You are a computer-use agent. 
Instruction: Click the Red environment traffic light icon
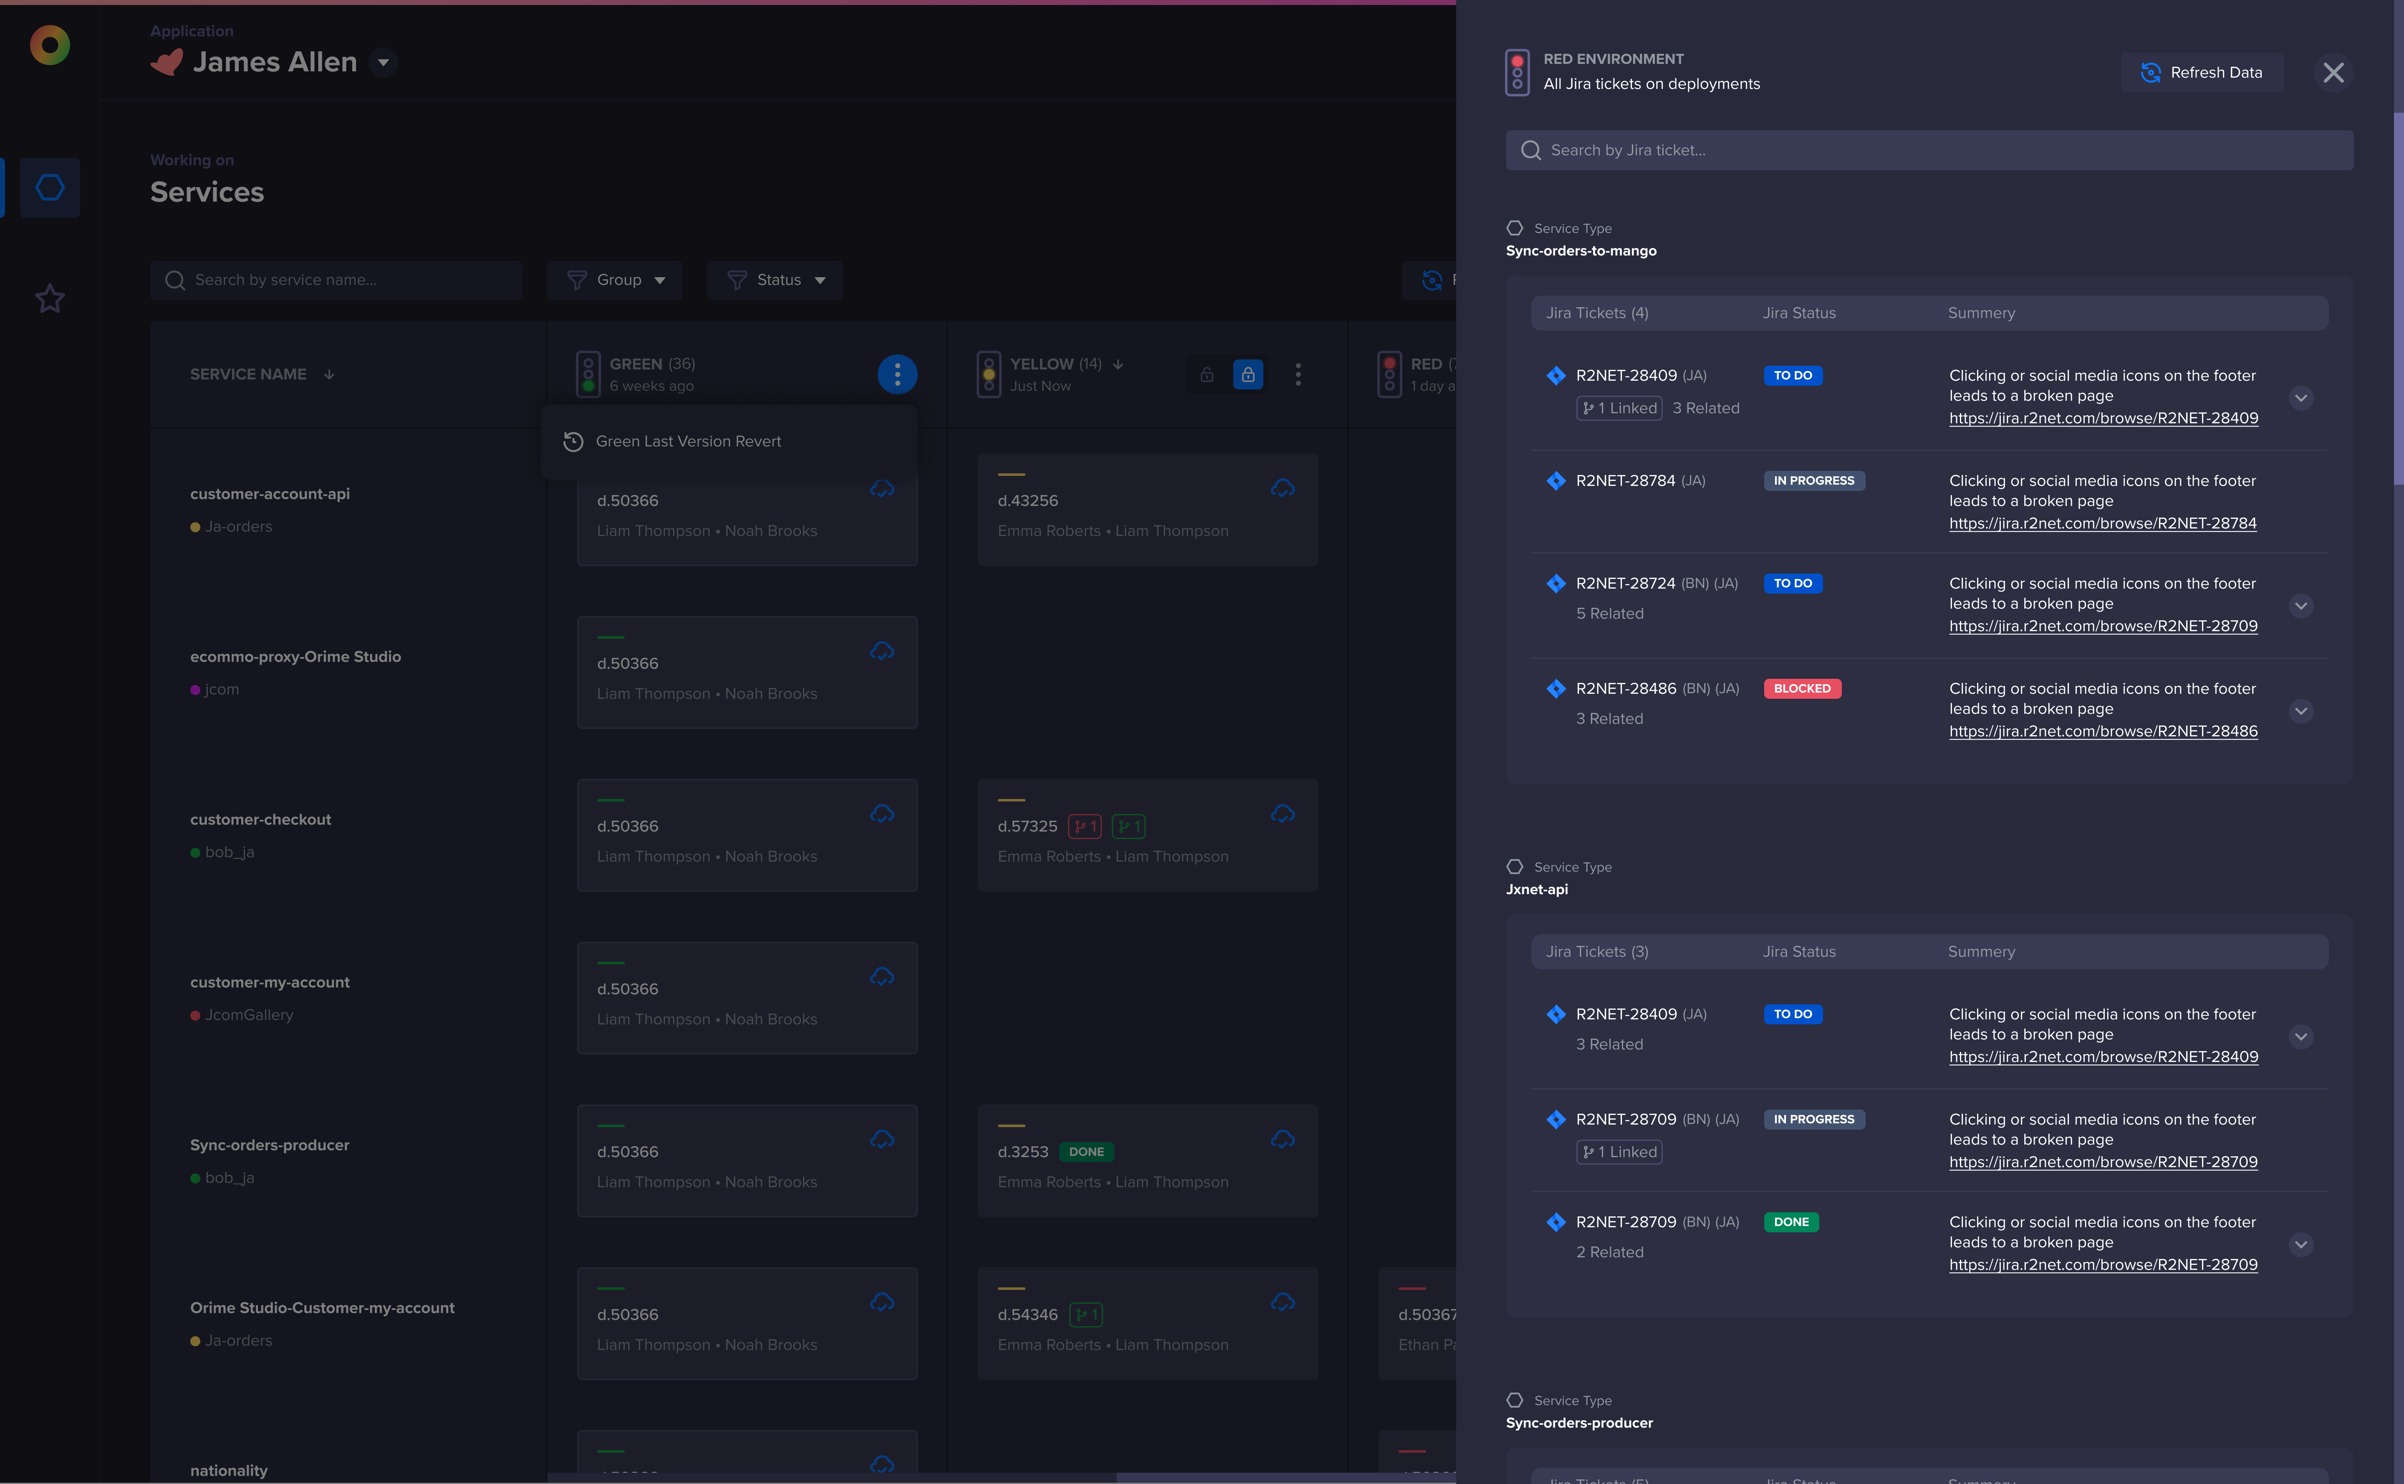[x=1517, y=73]
